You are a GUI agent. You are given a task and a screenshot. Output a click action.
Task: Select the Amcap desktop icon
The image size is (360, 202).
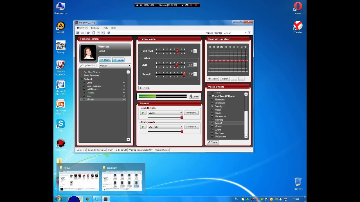(61, 47)
